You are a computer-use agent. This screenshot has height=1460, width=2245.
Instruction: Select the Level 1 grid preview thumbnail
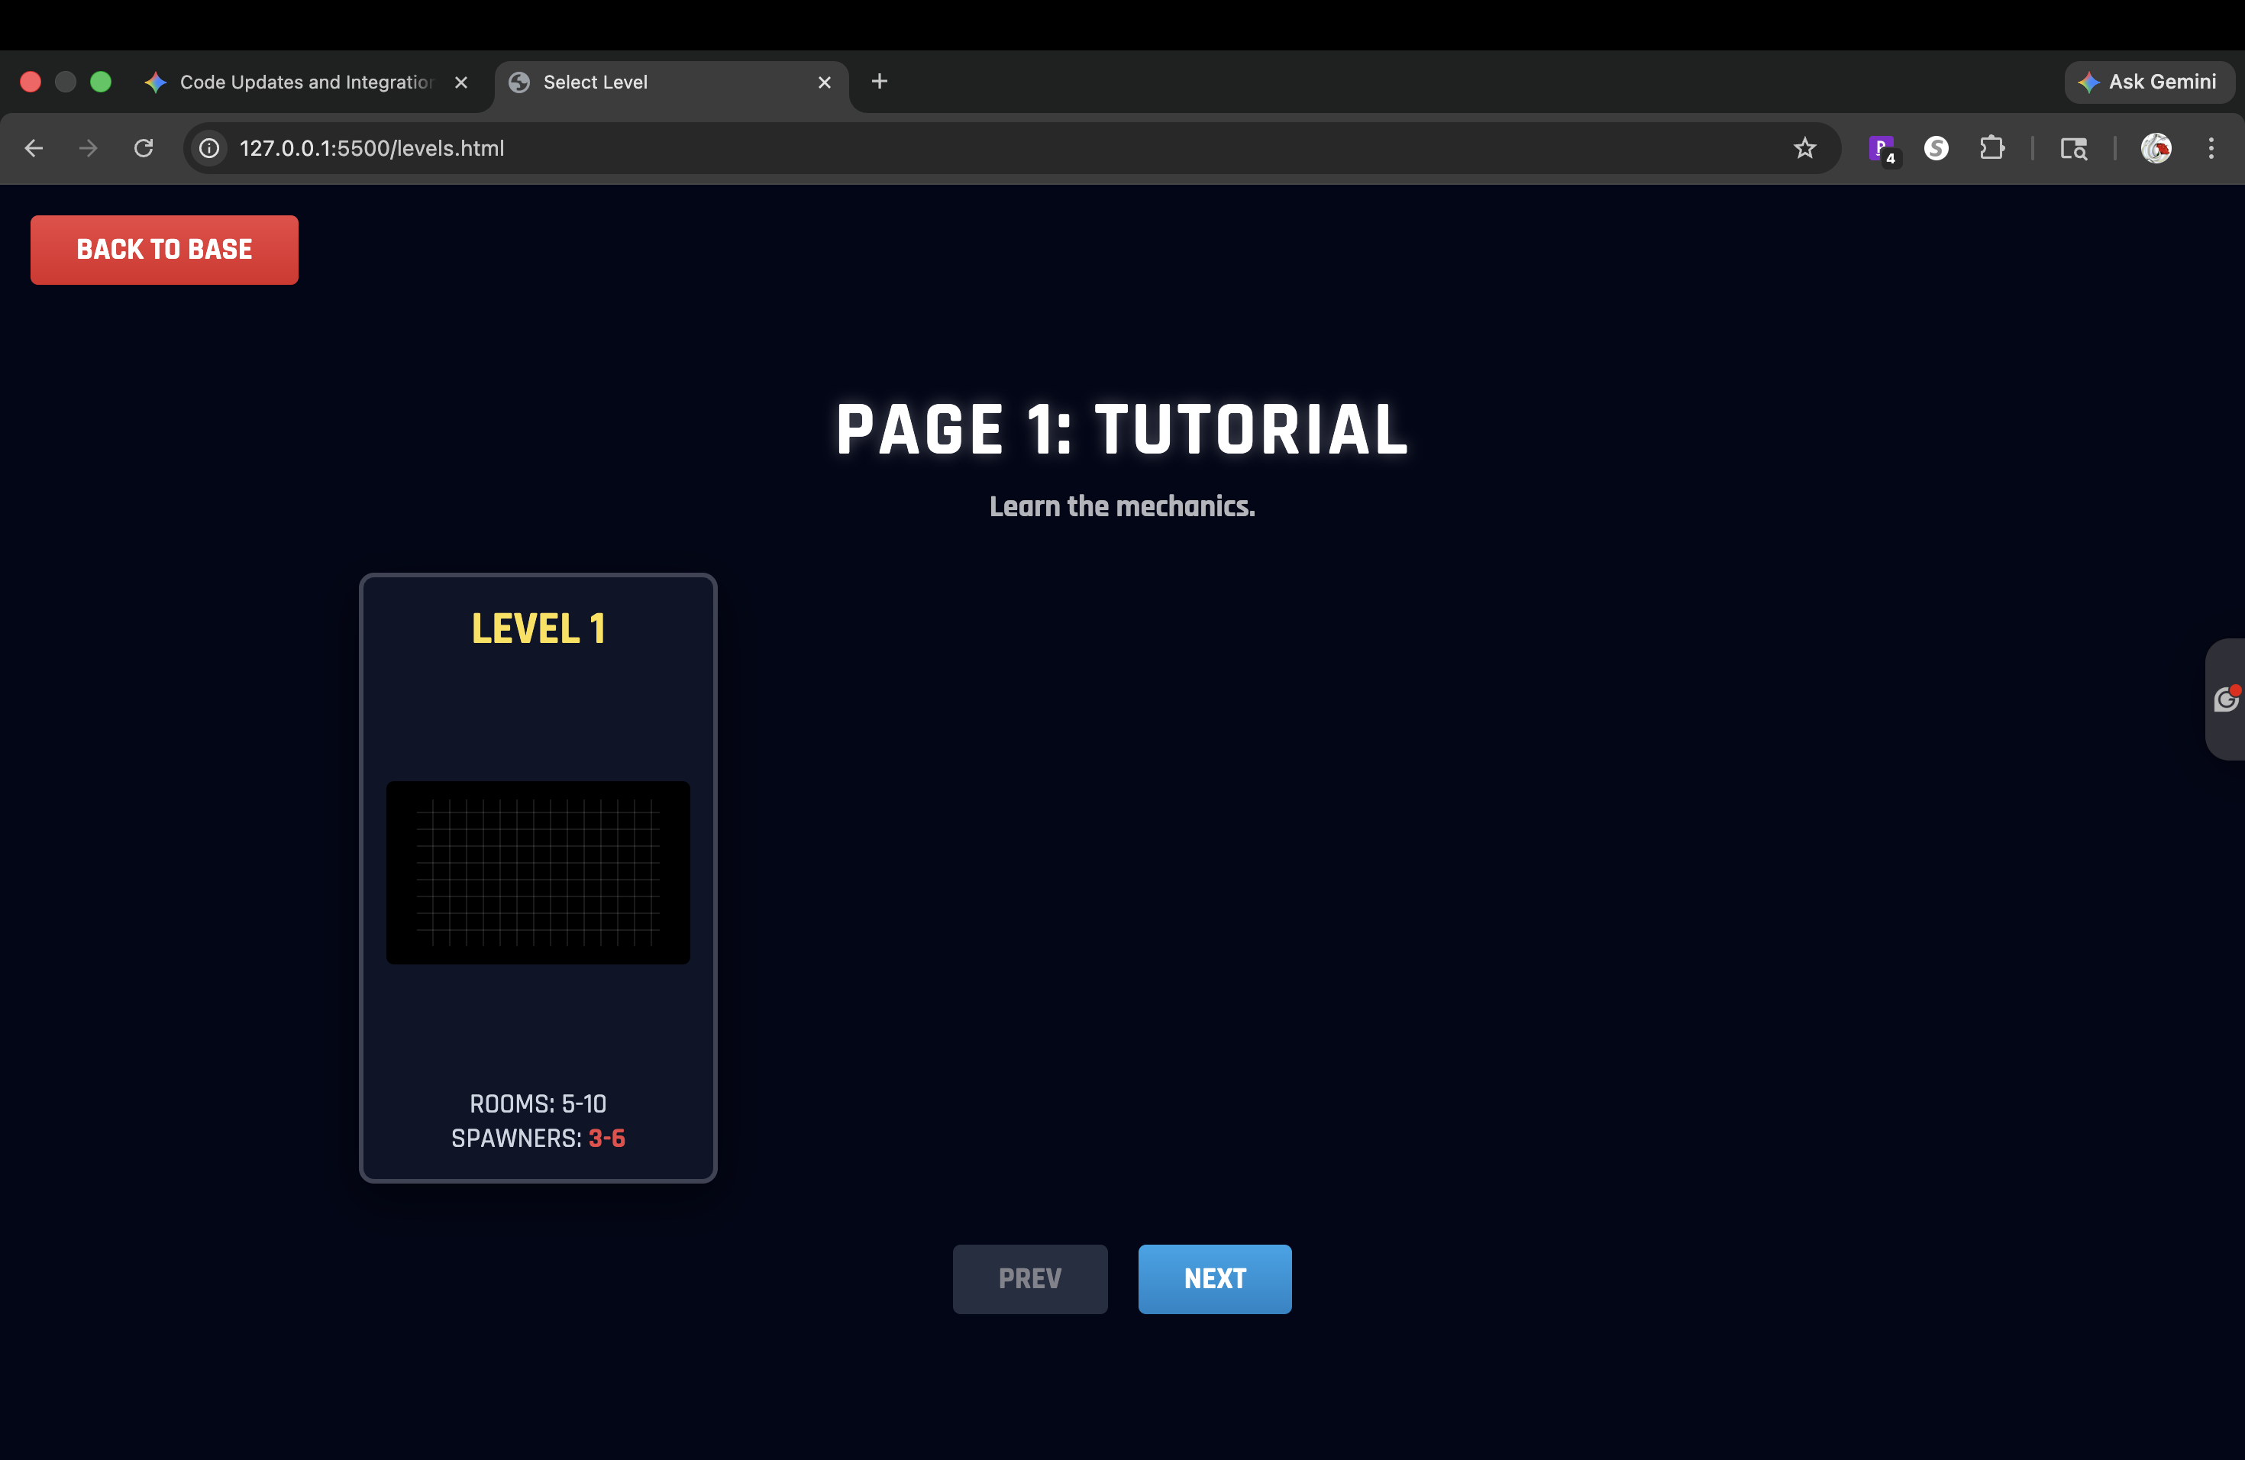[x=538, y=871]
